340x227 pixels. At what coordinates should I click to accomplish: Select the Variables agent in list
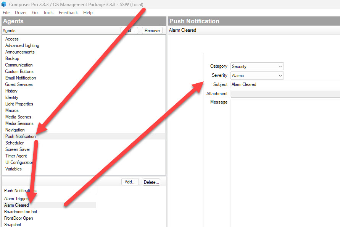pos(13,169)
